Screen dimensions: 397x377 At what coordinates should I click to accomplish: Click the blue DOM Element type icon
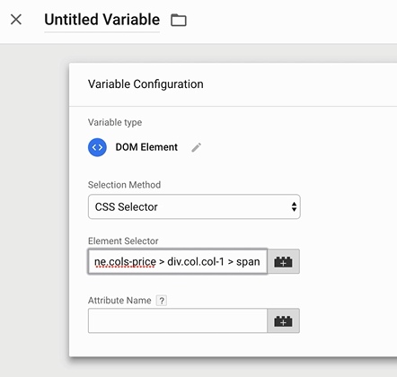click(x=97, y=147)
